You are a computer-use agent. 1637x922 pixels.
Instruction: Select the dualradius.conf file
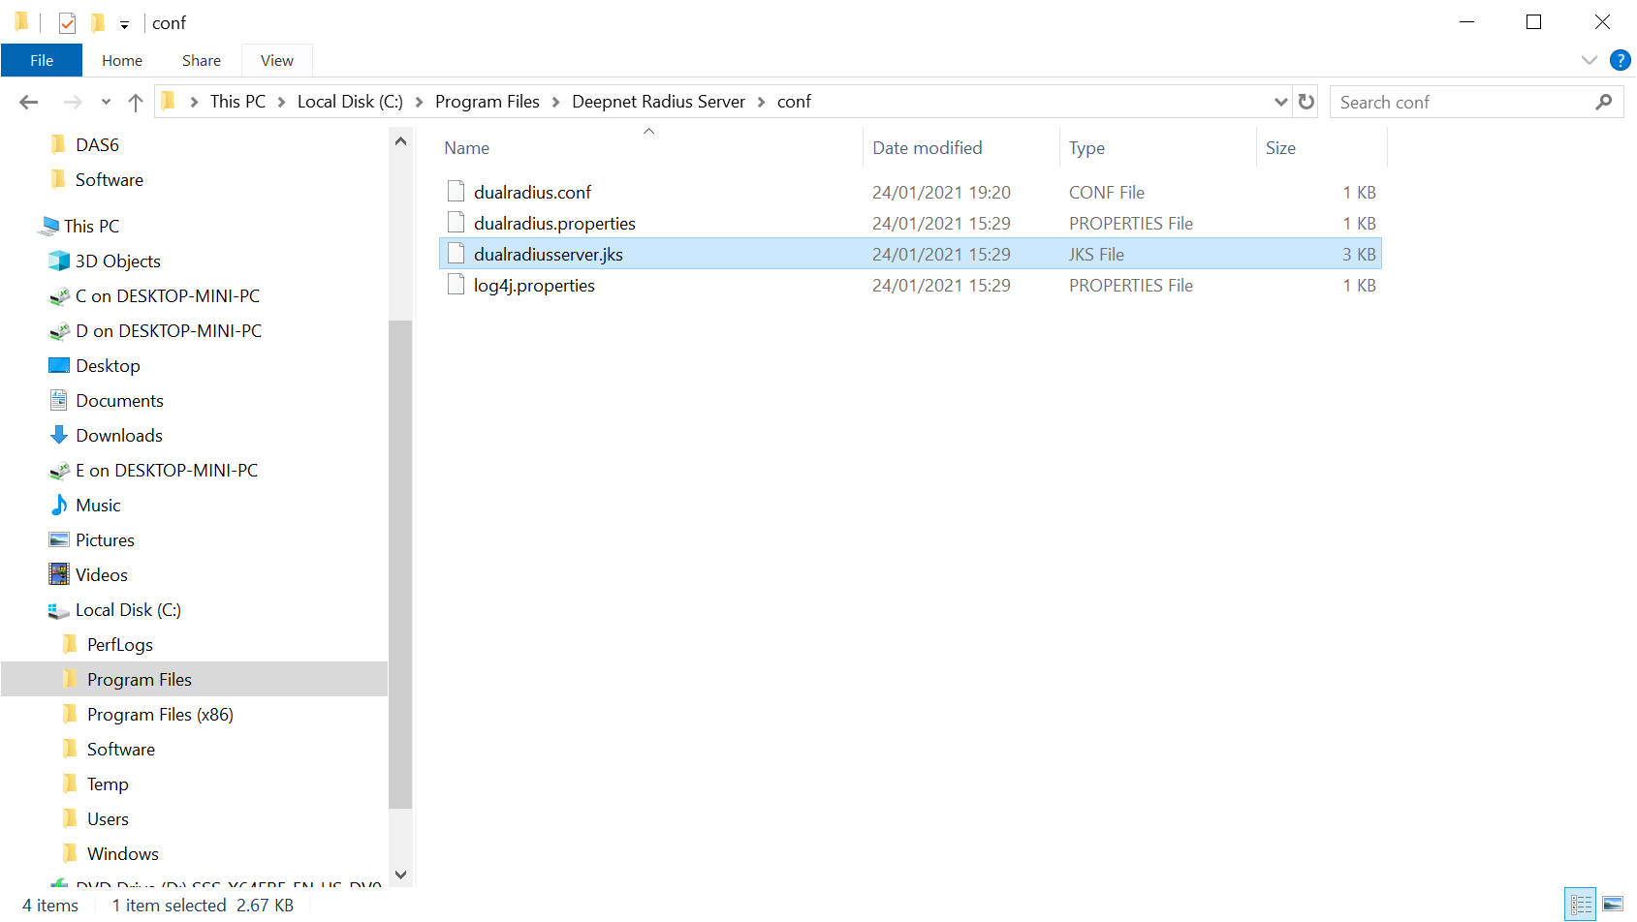coord(532,193)
